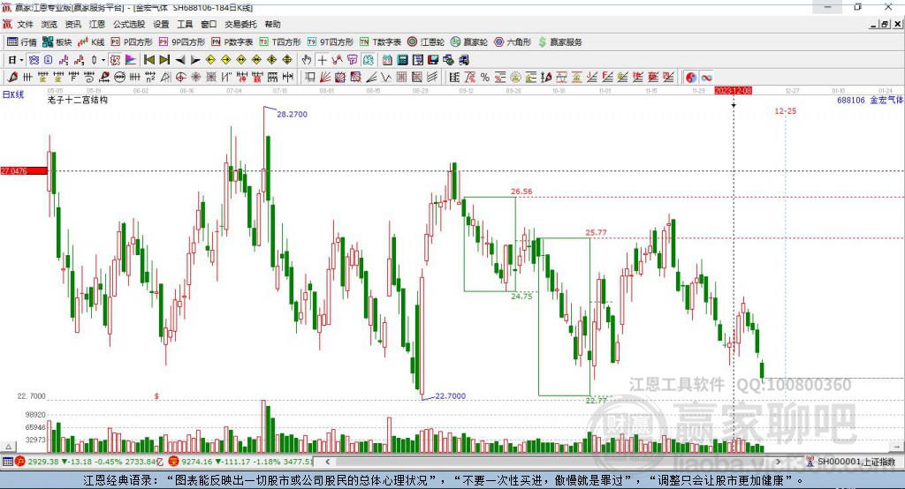This screenshot has width=905, height=489.
Task: Click the save floppy disk icon
Action: (x=433, y=60)
